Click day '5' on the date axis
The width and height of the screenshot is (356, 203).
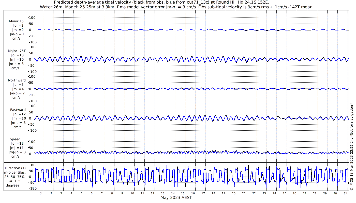[x=81, y=193]
